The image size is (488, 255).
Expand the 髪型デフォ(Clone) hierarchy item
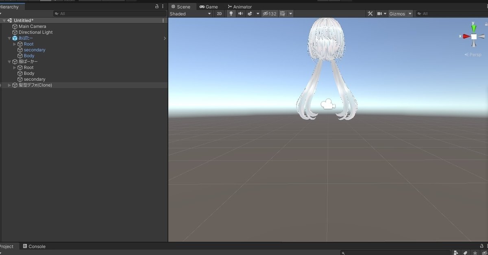(x=9, y=85)
